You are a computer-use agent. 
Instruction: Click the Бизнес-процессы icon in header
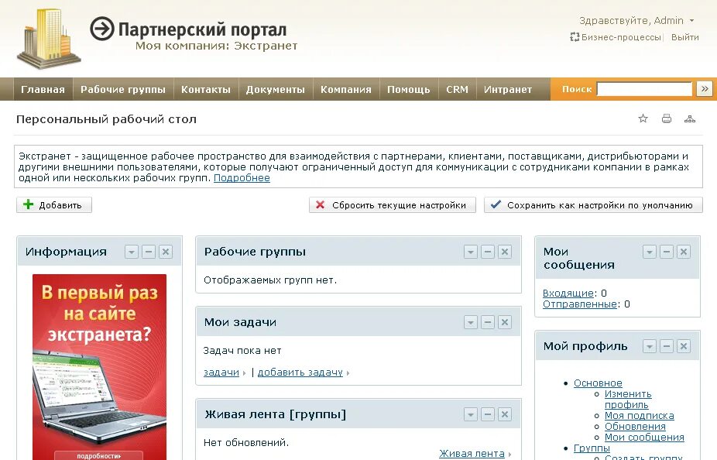coord(575,37)
